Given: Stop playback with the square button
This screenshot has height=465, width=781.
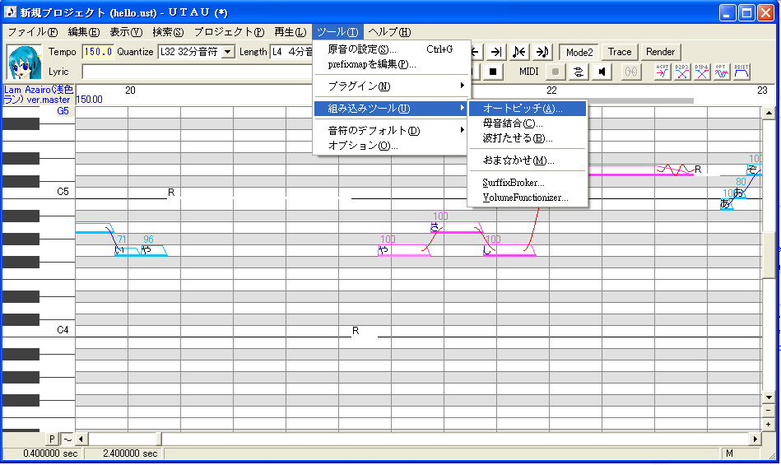Looking at the screenshot, I should point(493,72).
